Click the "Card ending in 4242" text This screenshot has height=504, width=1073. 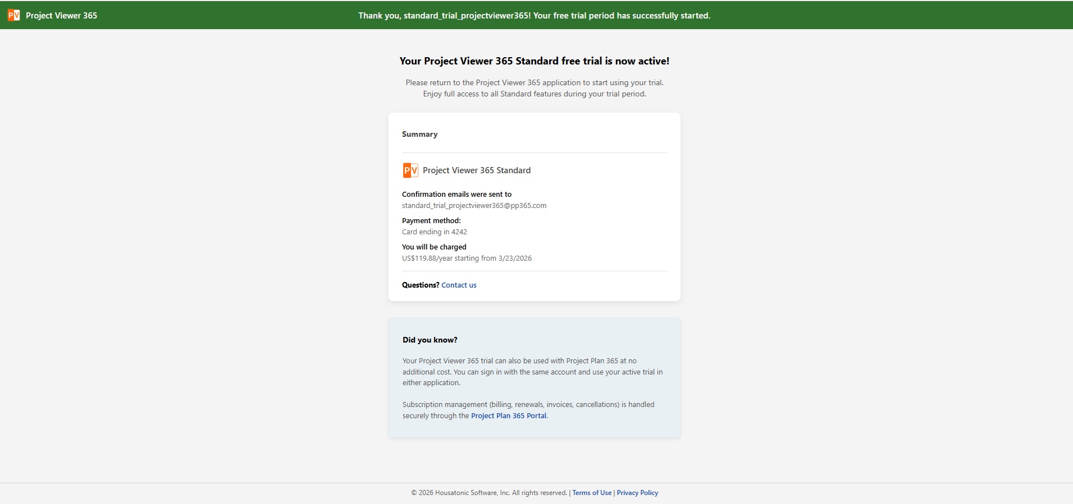434,232
